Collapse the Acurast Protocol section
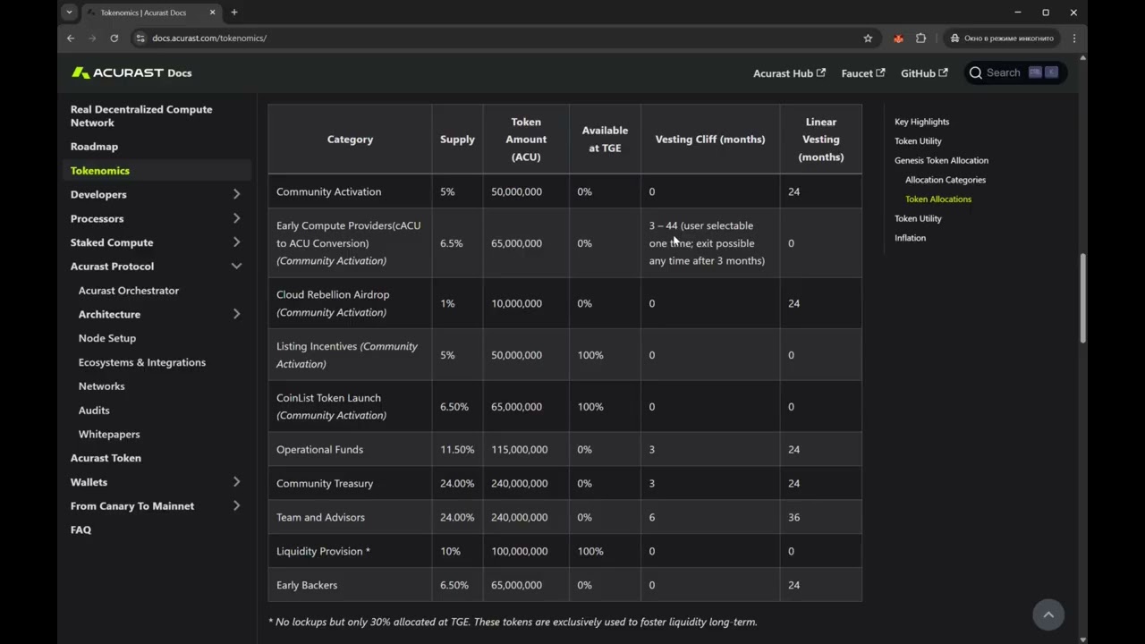 tap(236, 267)
